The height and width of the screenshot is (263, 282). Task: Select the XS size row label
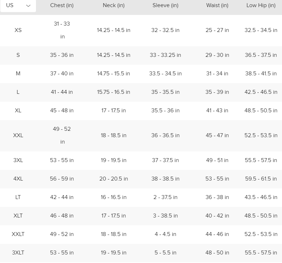click(x=18, y=30)
